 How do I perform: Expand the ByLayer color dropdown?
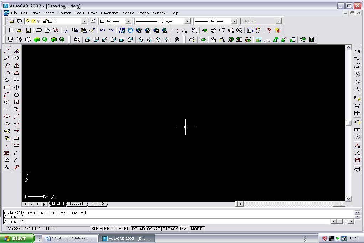click(128, 21)
